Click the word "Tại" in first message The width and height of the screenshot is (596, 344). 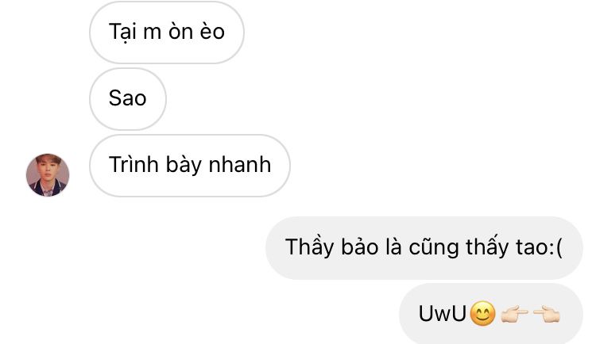pos(122,32)
